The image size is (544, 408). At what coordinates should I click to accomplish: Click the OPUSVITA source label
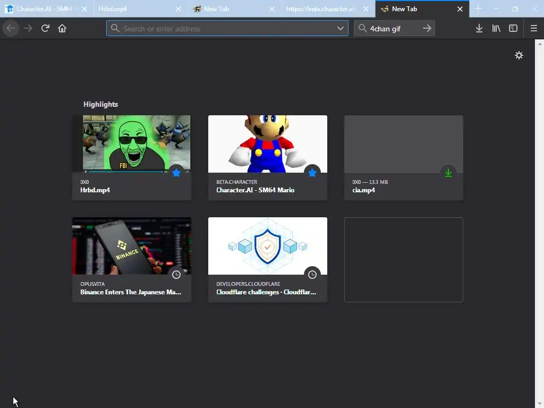(x=92, y=284)
